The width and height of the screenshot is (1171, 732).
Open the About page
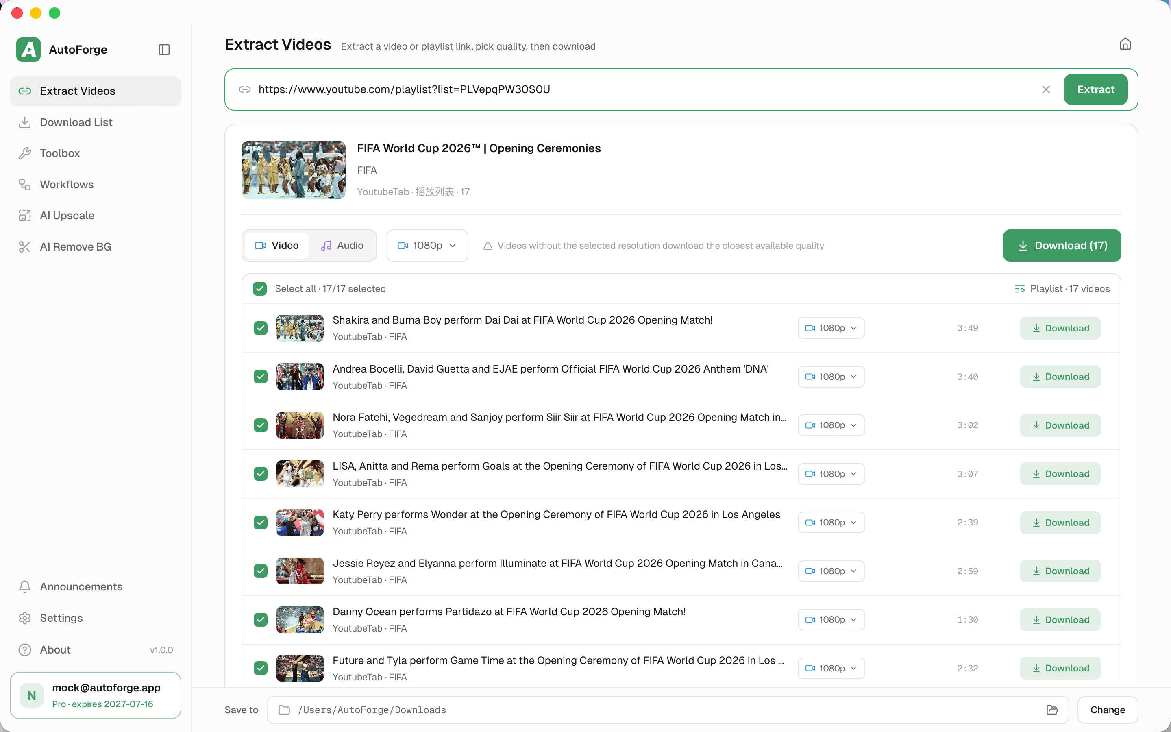point(95,650)
